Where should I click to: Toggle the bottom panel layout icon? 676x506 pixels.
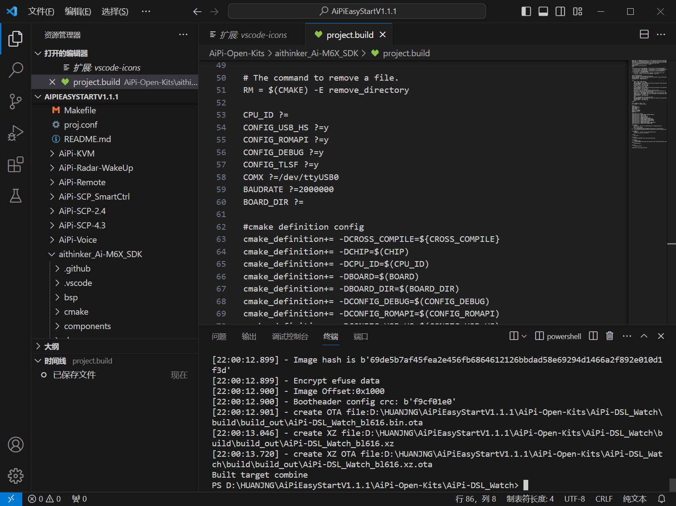[543, 11]
